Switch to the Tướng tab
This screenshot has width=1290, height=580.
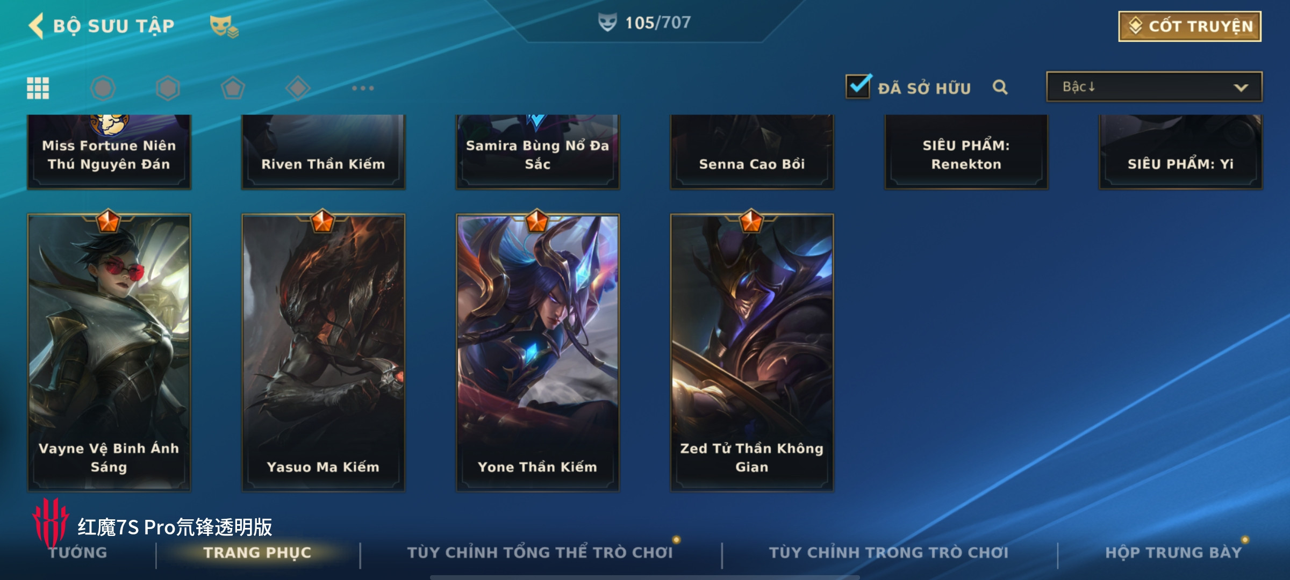(78, 553)
